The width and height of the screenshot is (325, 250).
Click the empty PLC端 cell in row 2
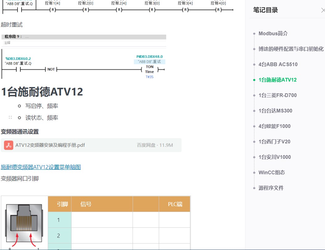coord(175,236)
